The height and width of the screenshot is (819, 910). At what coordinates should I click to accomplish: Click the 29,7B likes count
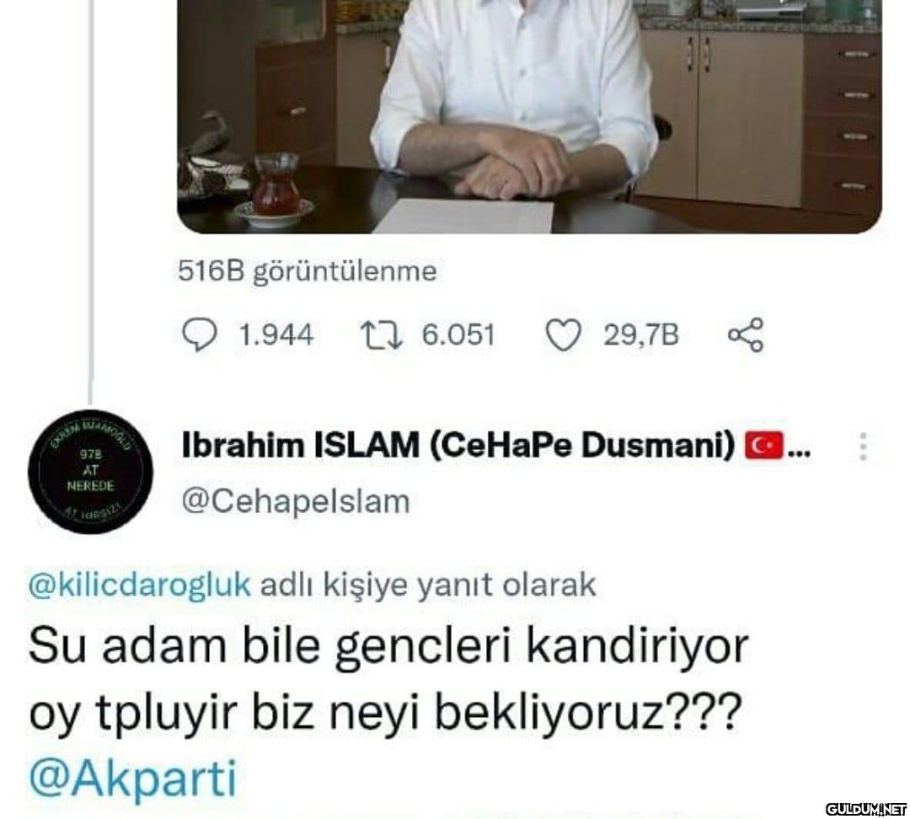(x=640, y=336)
